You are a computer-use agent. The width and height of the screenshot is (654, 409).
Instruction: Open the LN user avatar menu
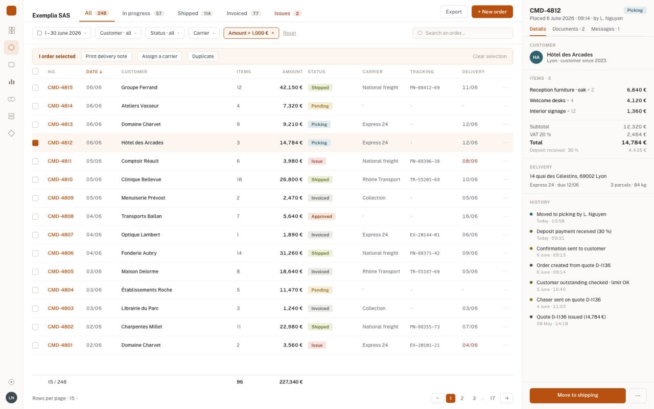11,398
